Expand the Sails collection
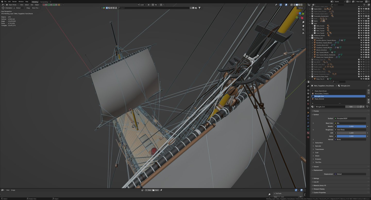 click(x=310, y=23)
